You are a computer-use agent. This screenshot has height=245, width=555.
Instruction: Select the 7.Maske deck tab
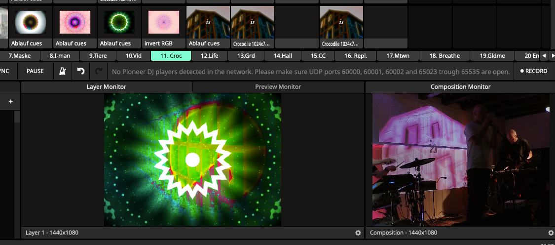(x=20, y=56)
